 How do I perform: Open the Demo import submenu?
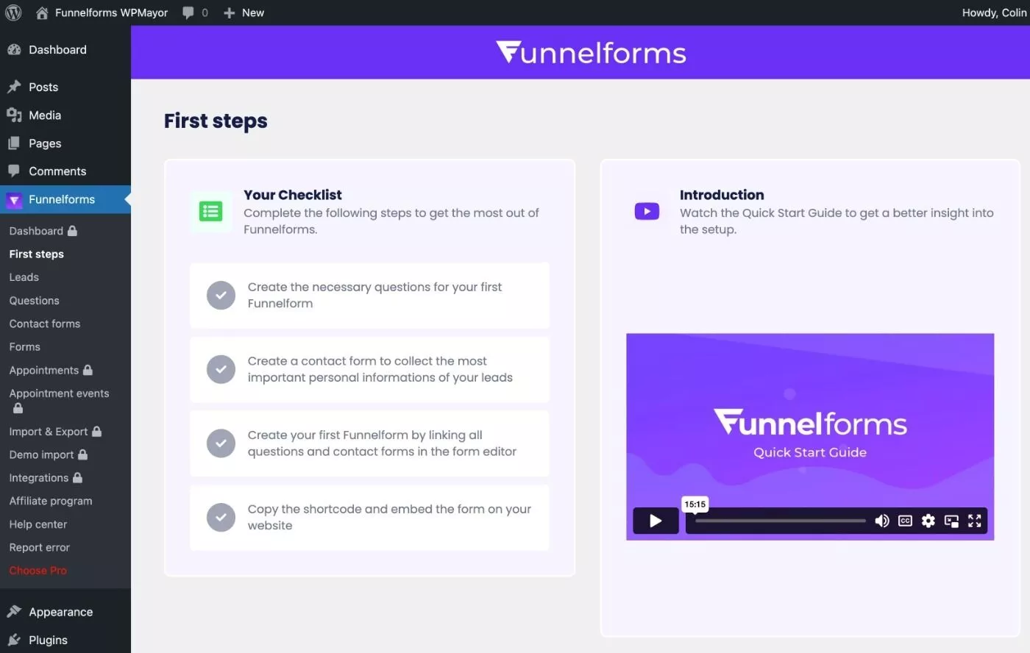pos(41,454)
